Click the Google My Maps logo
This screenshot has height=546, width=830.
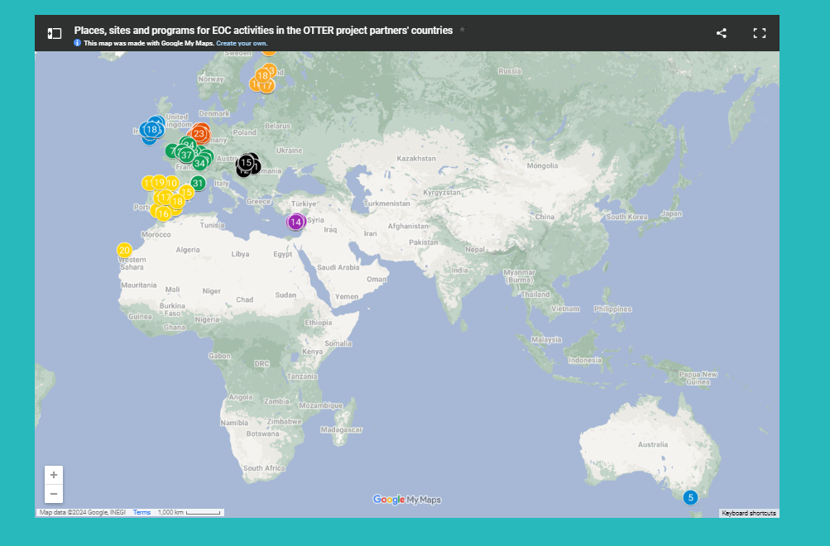click(407, 500)
